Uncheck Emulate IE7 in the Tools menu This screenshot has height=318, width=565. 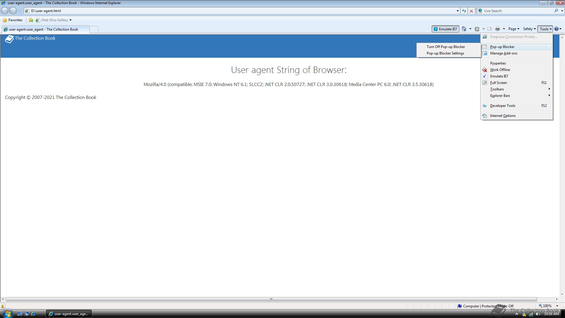517,76
